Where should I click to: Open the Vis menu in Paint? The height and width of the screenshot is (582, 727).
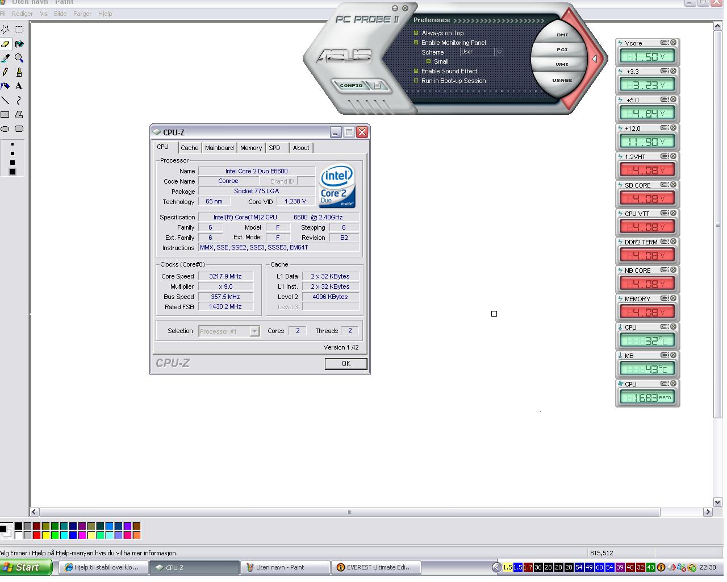click(44, 14)
